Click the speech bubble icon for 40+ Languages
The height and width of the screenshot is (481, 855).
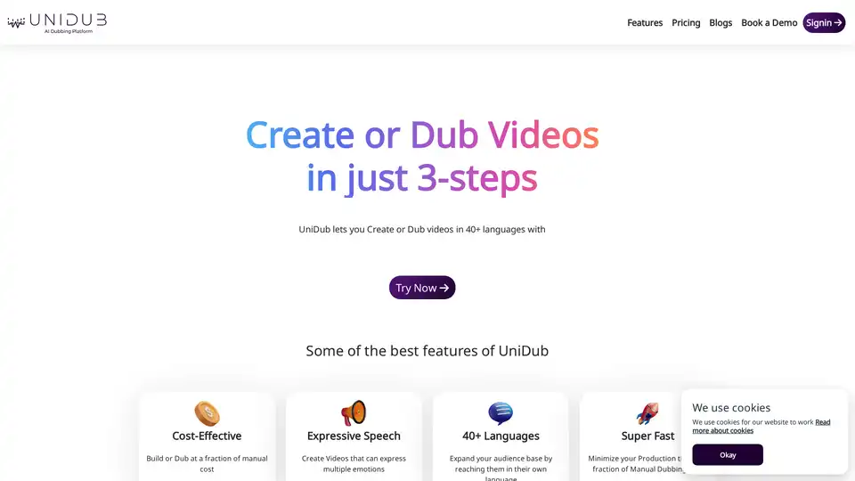(501, 413)
